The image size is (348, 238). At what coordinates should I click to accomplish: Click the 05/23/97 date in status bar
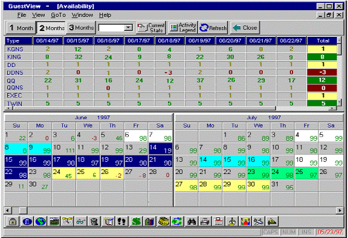point(330,232)
